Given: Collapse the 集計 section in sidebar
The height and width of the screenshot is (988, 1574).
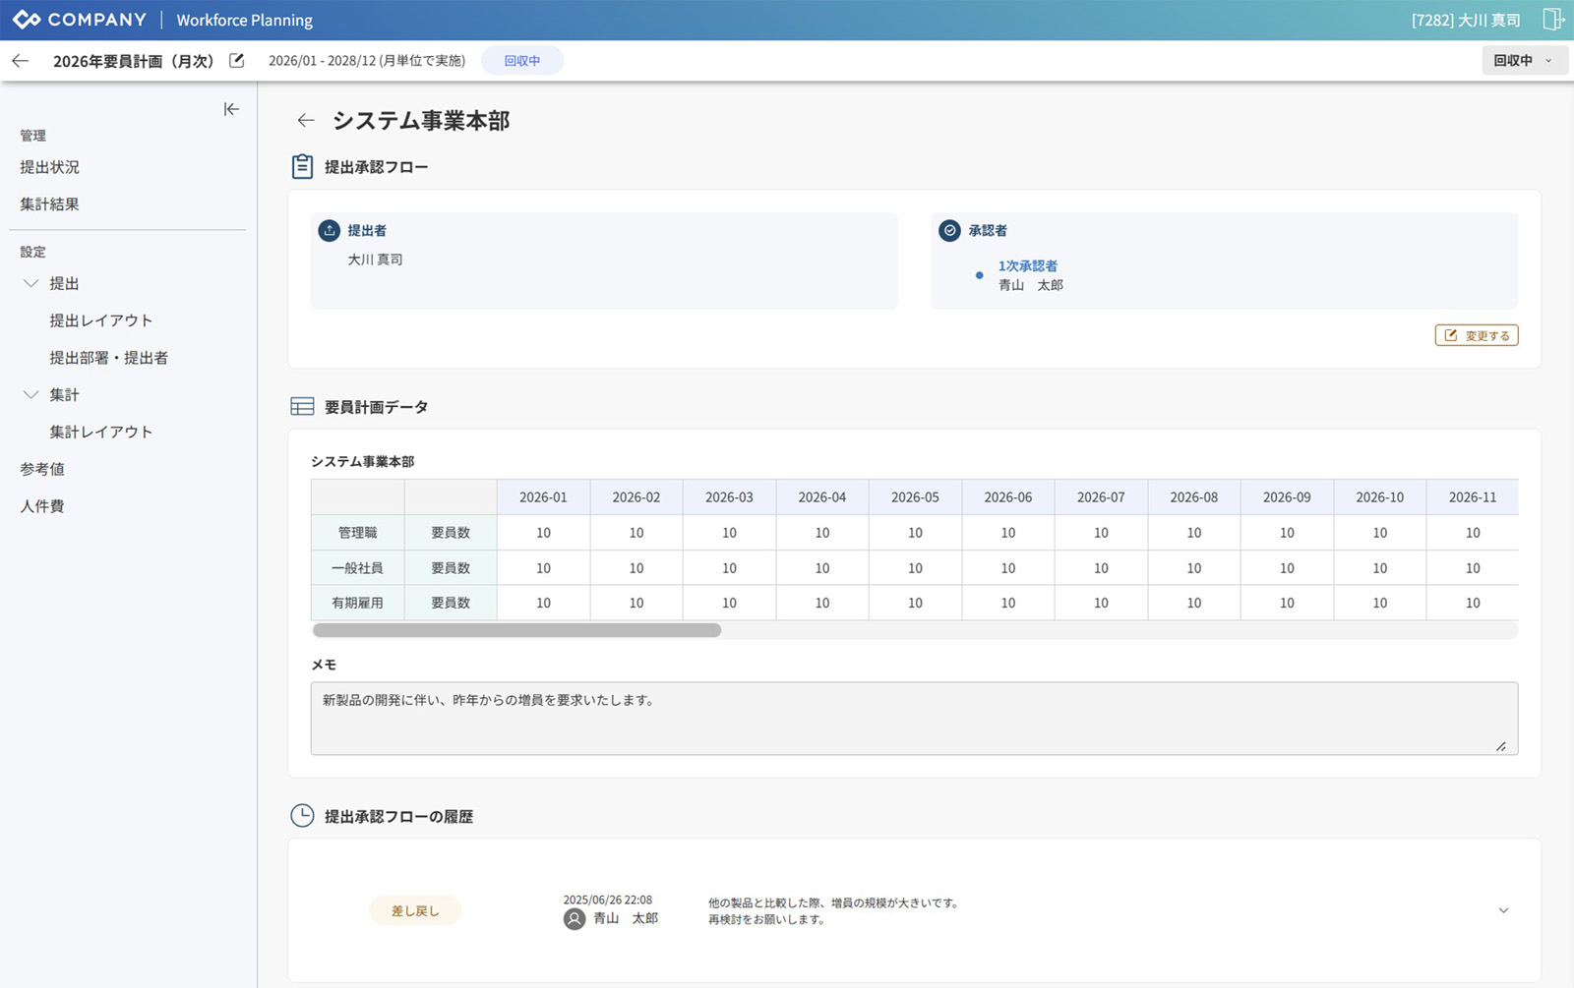Looking at the screenshot, I should (31, 394).
